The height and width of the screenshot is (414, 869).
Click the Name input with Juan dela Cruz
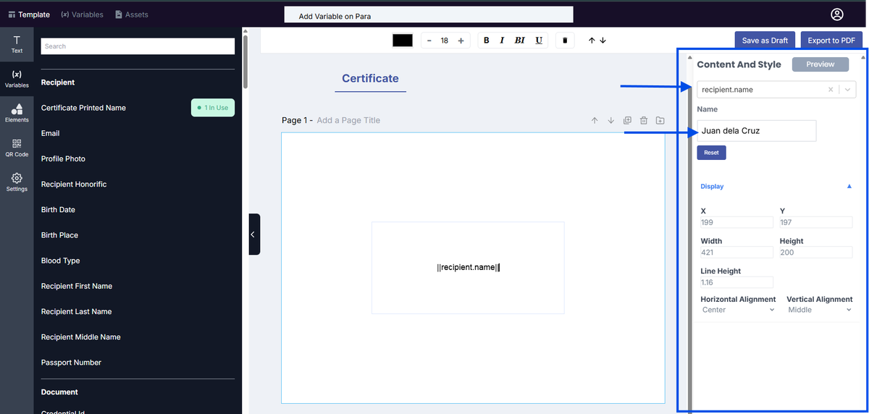click(x=757, y=131)
